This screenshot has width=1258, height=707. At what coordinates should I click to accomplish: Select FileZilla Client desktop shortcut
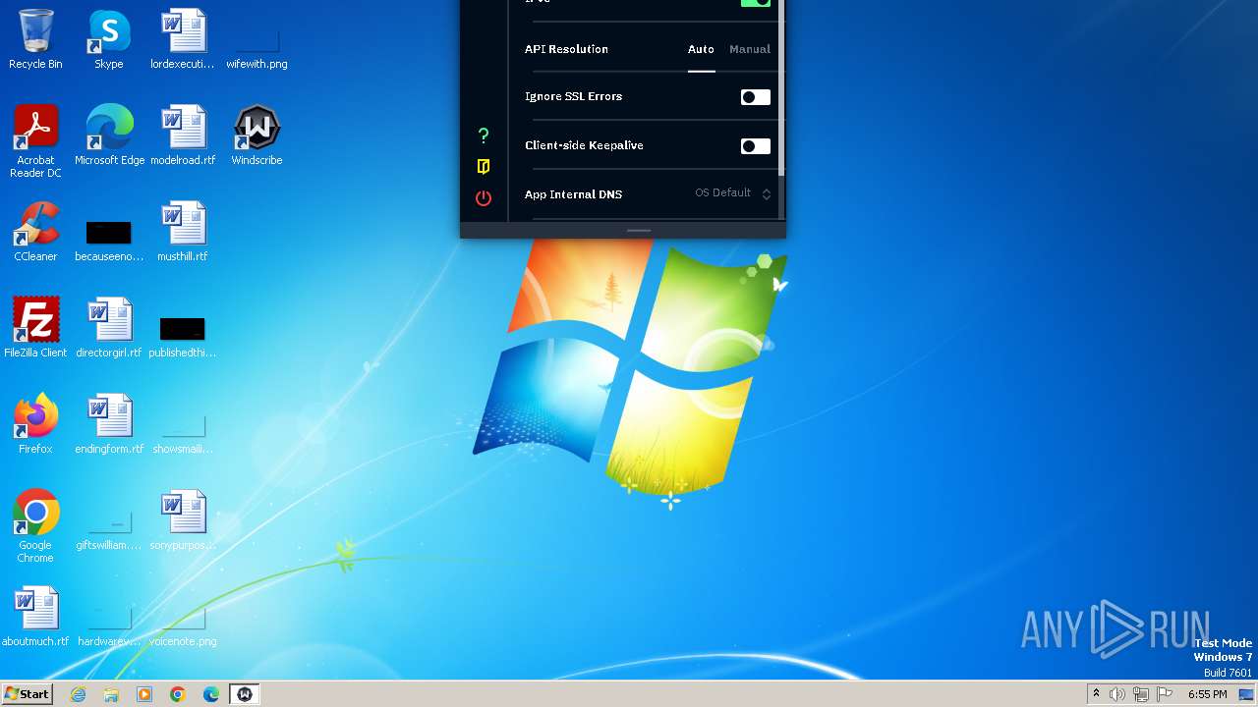(x=35, y=329)
